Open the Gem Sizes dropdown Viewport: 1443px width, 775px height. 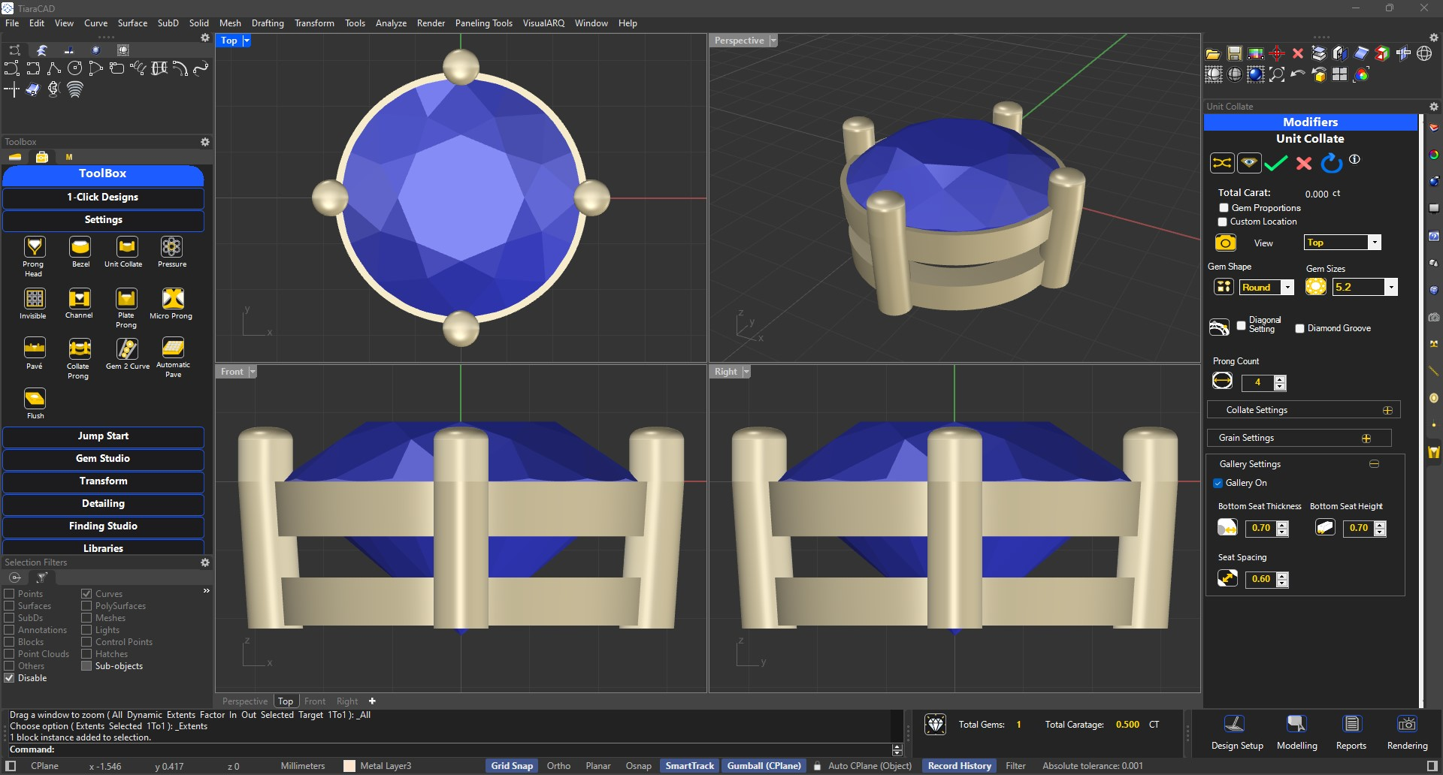pos(1391,288)
